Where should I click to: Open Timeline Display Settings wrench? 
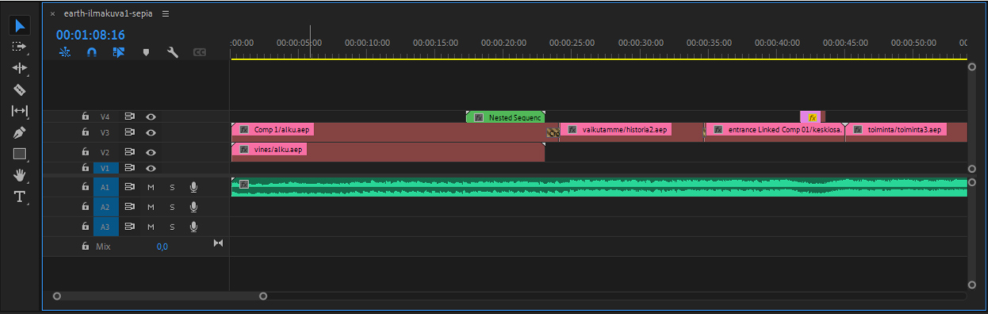pos(173,52)
